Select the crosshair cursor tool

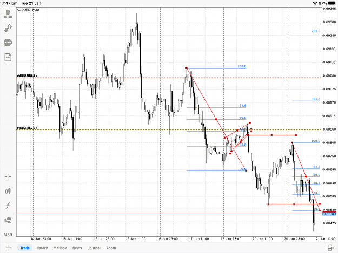click(8, 177)
